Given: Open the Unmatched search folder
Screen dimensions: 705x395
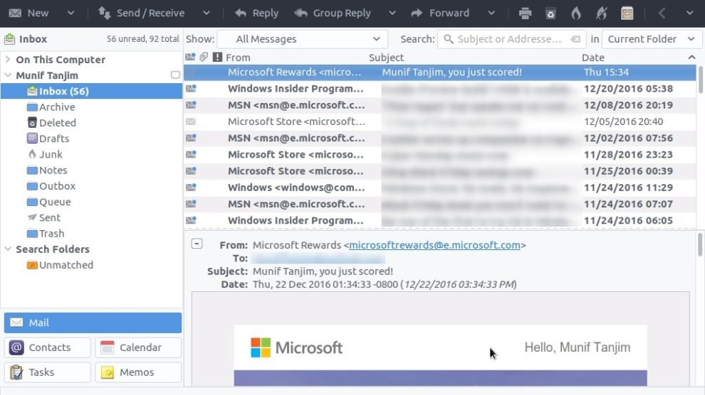Looking at the screenshot, I should coord(66,265).
